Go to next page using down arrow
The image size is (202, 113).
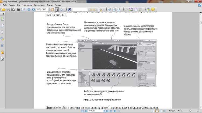pyautogui.click(x=33, y=9)
